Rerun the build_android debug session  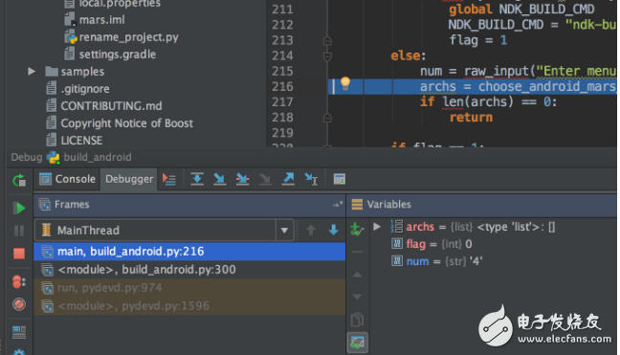19,181
